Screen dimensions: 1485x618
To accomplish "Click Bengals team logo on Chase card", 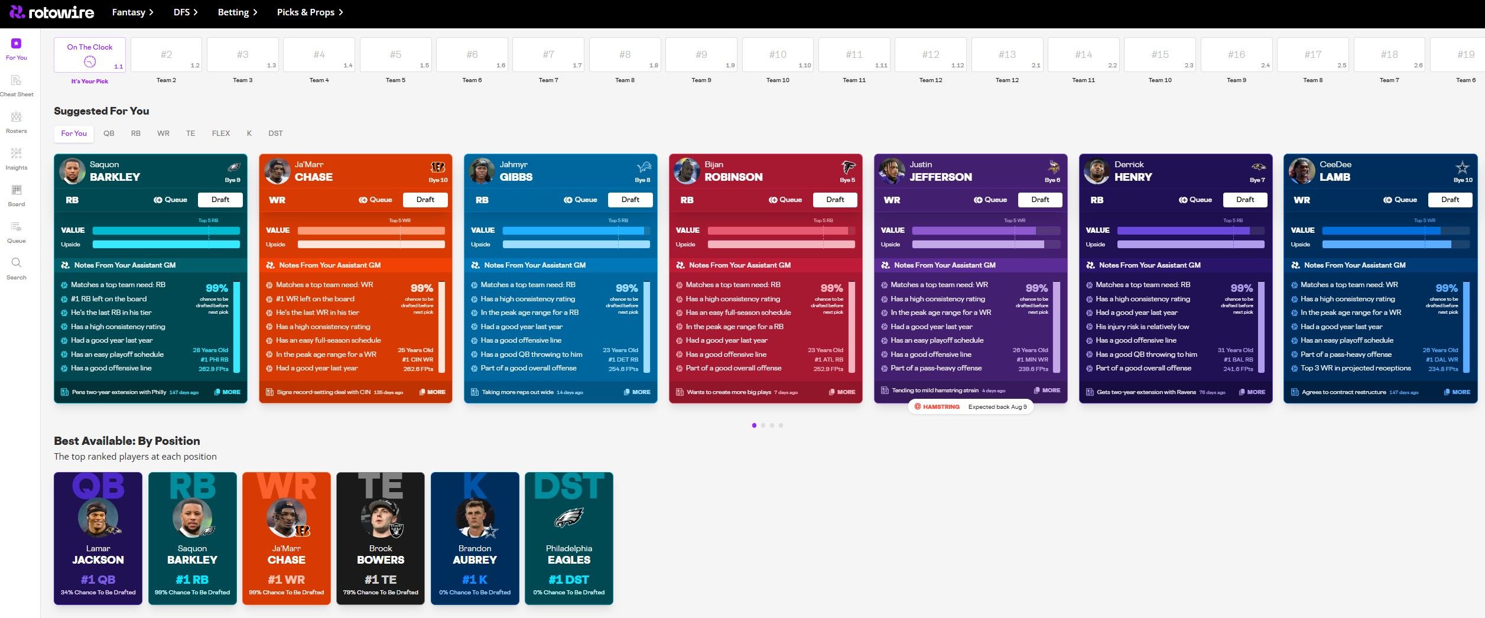I will pos(438,167).
